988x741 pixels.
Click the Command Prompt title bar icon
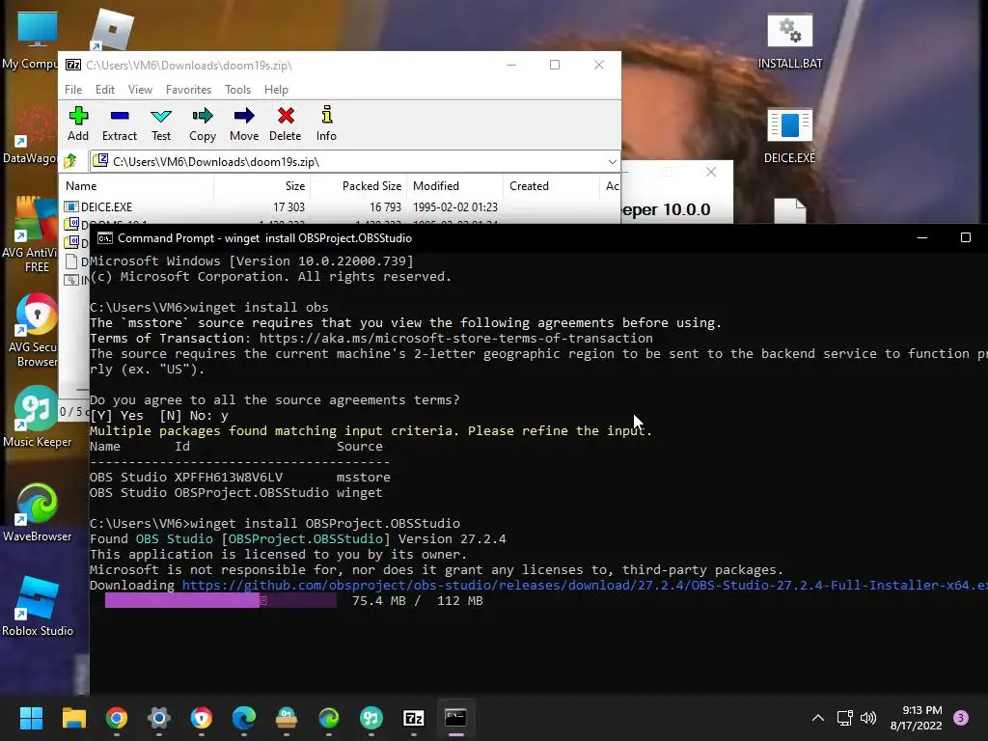coord(104,237)
